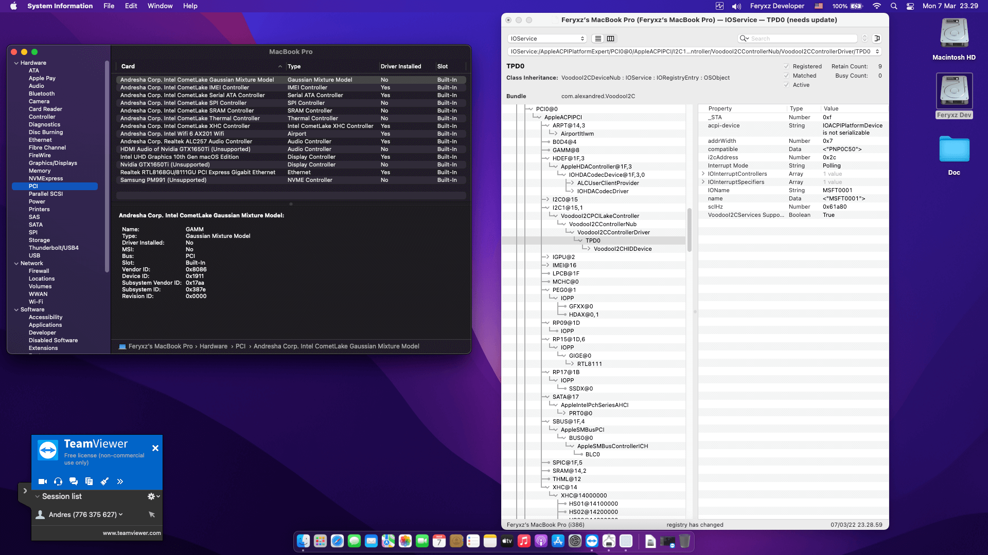Click the Feryxz Developer user menu
Screen dimensions: 988x555
[777, 6]
